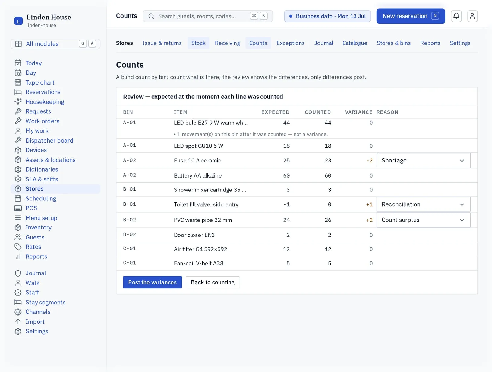The width and height of the screenshot is (492, 372).
Task: Click the Reports bar chart icon
Action: [18, 256]
